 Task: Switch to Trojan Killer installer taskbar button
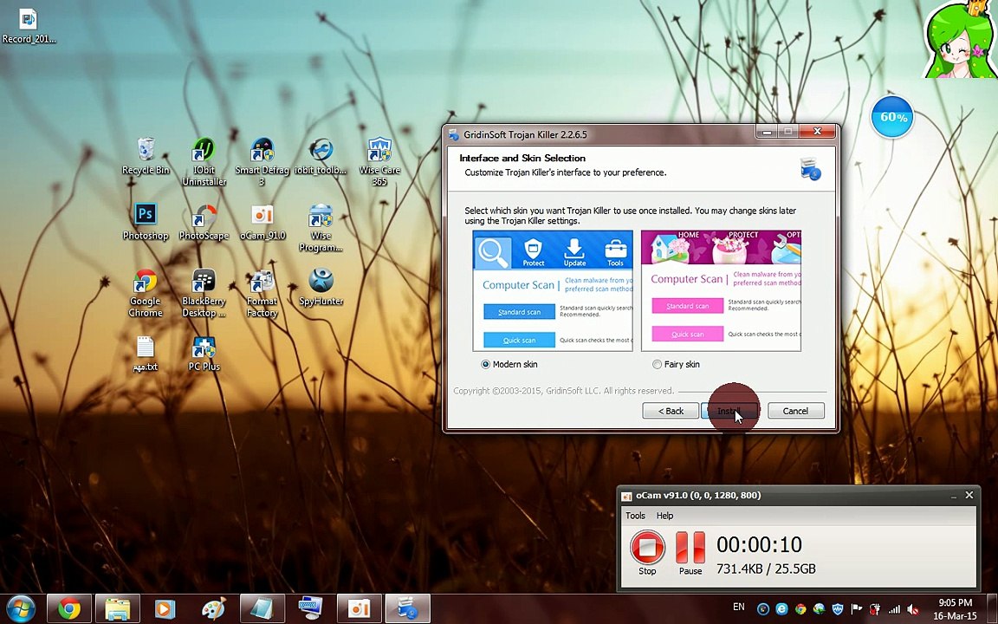coord(407,608)
